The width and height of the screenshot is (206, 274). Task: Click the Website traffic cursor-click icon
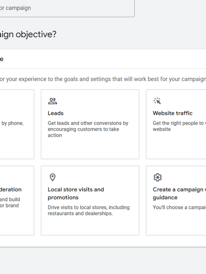click(x=157, y=101)
